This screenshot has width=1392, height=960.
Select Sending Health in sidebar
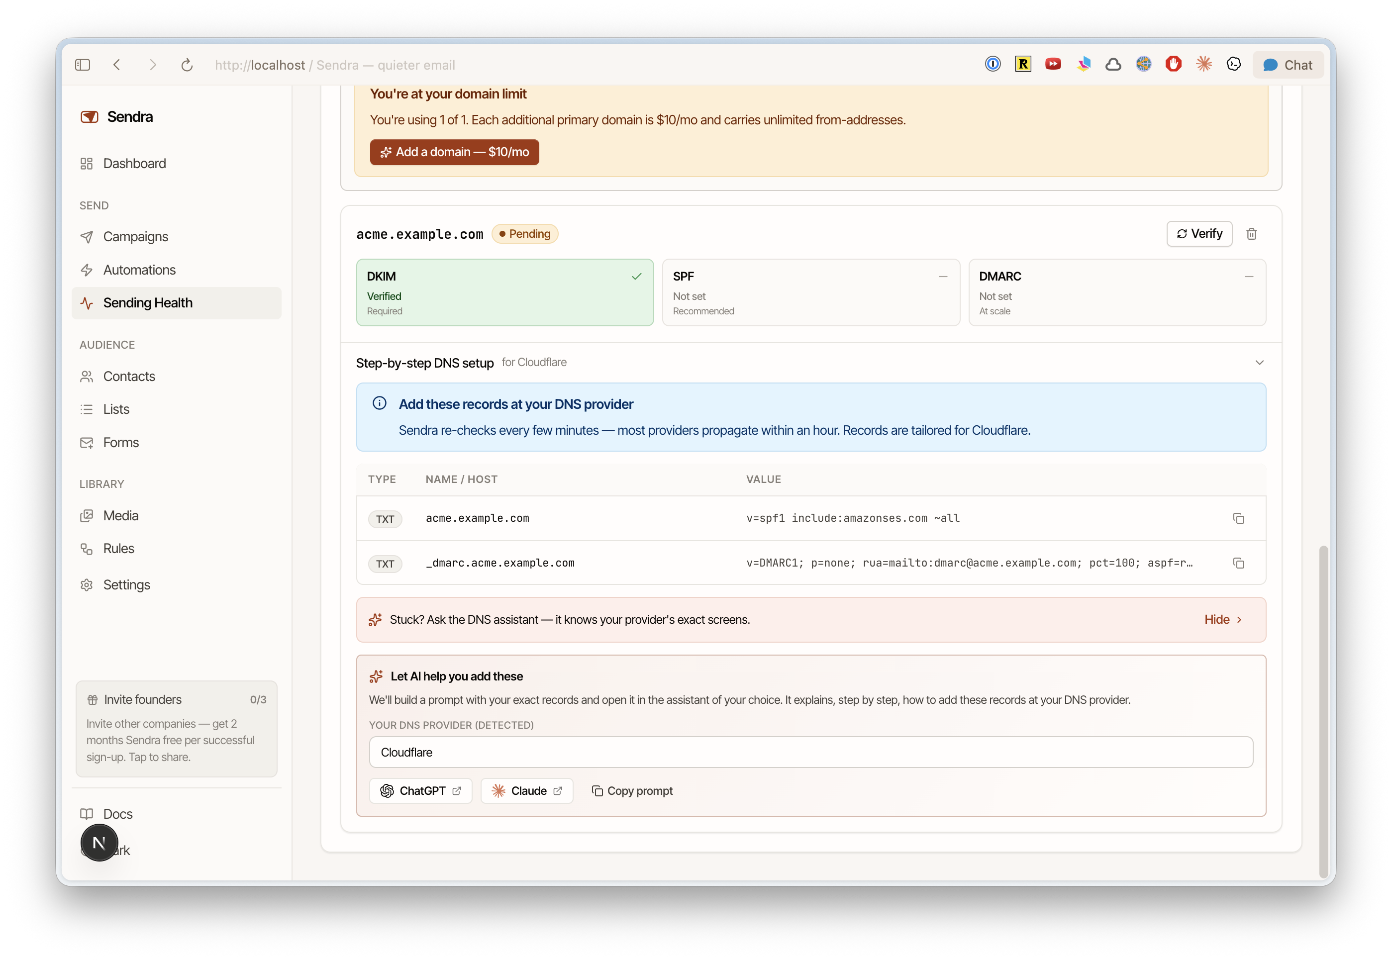pos(176,303)
